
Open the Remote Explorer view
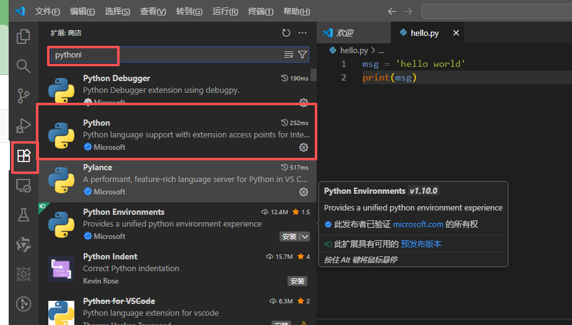coord(24,186)
